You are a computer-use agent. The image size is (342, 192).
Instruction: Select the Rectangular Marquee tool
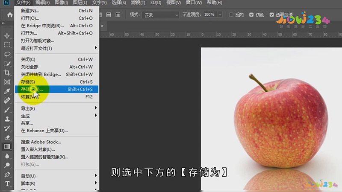click(x=7, y=45)
